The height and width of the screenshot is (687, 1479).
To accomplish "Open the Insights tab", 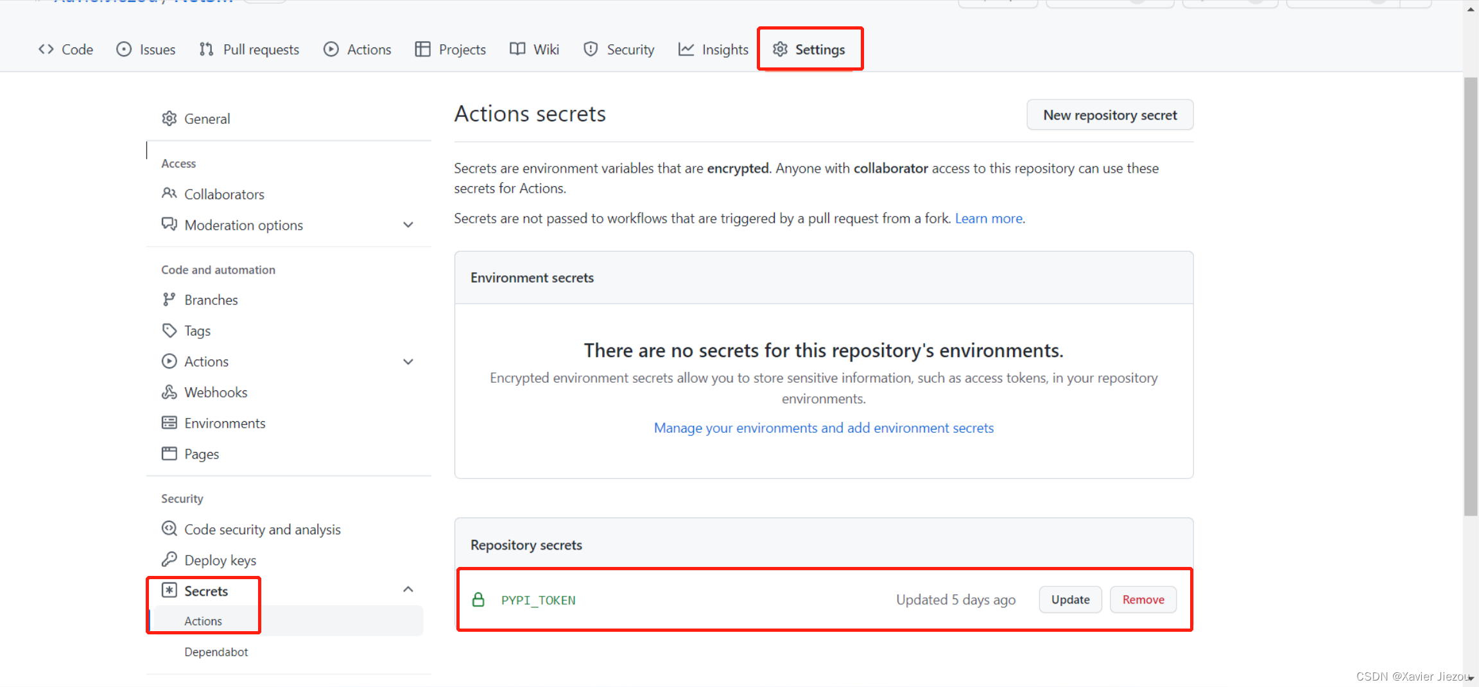I will (x=713, y=49).
